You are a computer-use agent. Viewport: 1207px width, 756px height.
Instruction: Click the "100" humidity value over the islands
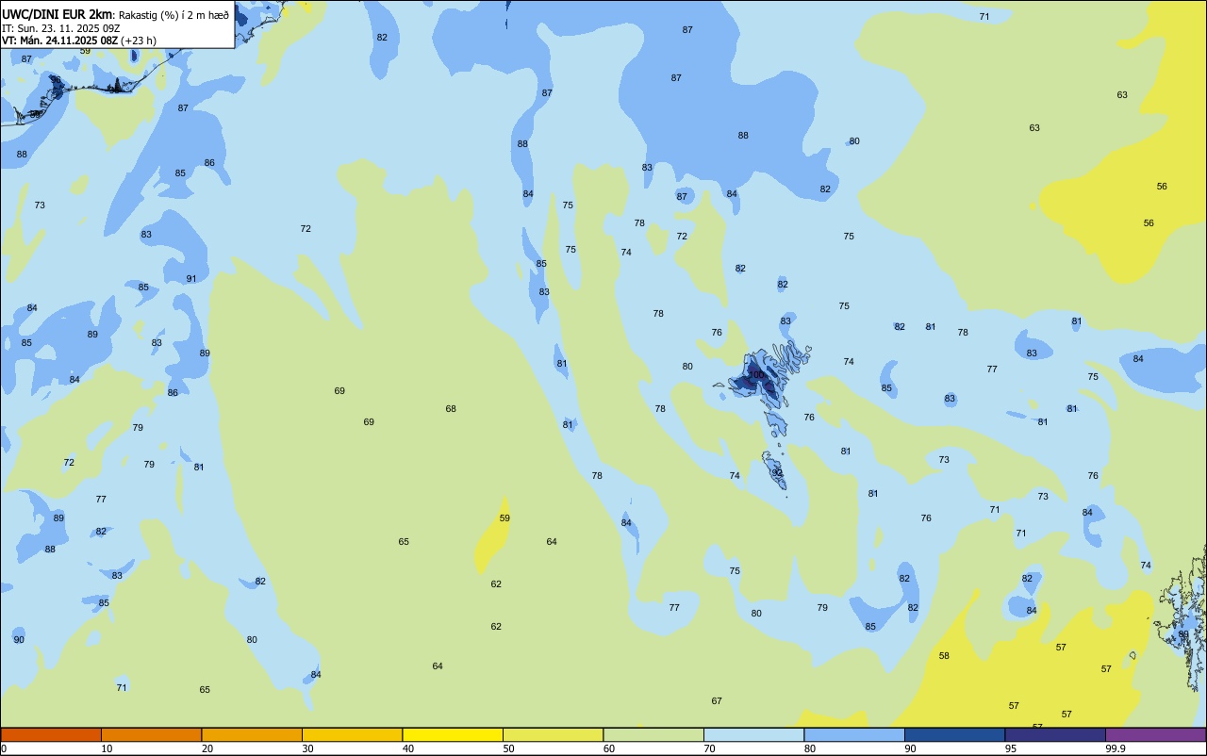pos(755,375)
